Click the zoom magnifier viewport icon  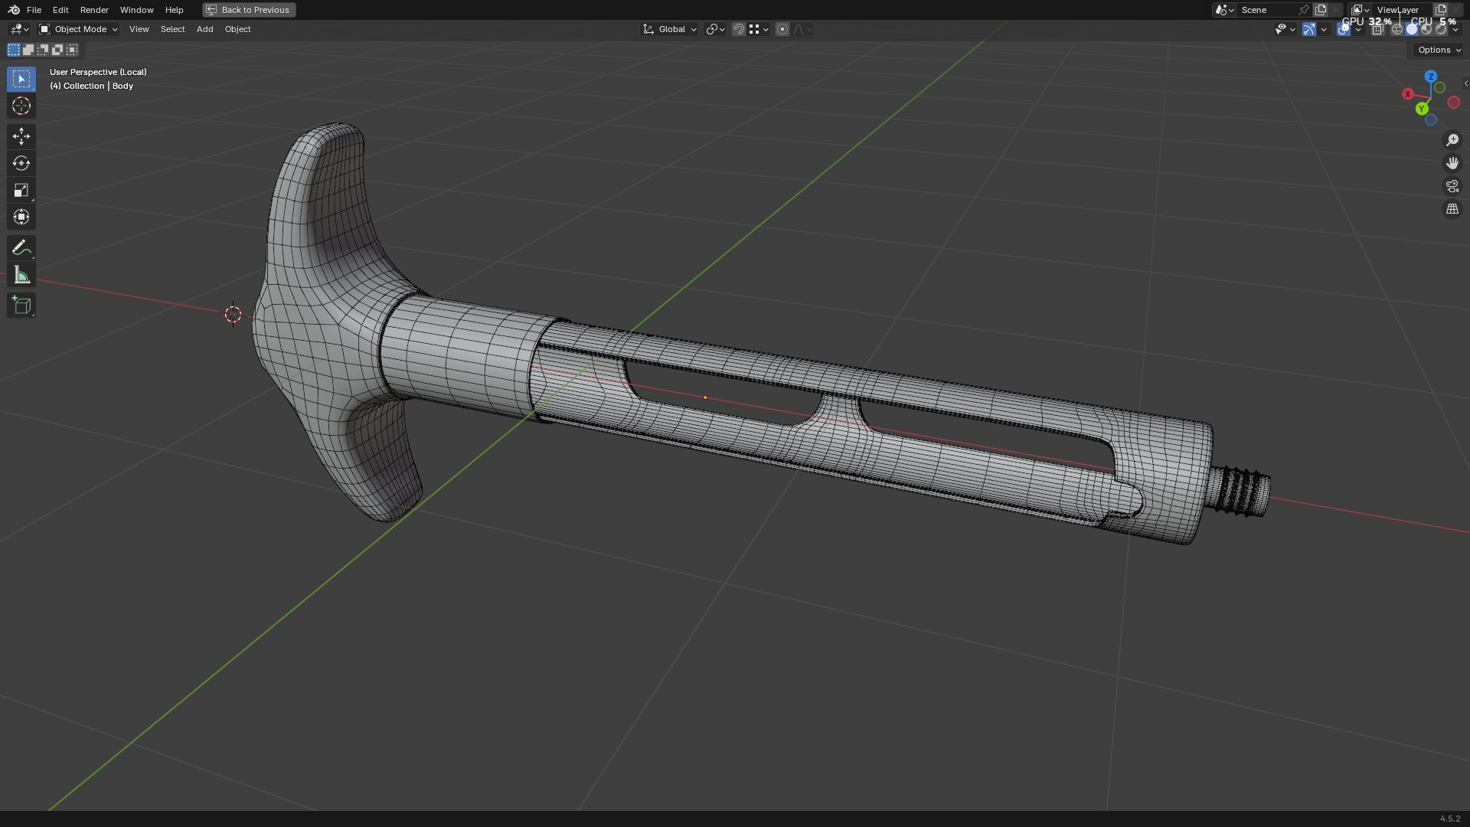[x=1452, y=140]
